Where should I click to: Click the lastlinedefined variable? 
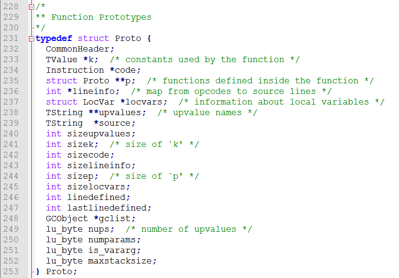click(109, 208)
